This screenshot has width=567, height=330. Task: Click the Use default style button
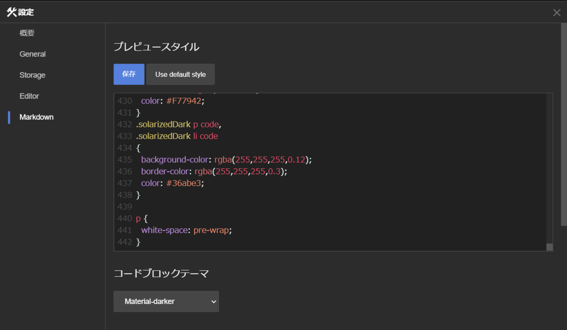click(x=180, y=74)
